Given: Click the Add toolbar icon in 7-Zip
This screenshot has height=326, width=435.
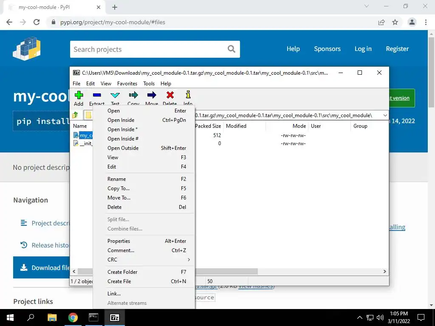Looking at the screenshot, I should (x=79, y=95).
